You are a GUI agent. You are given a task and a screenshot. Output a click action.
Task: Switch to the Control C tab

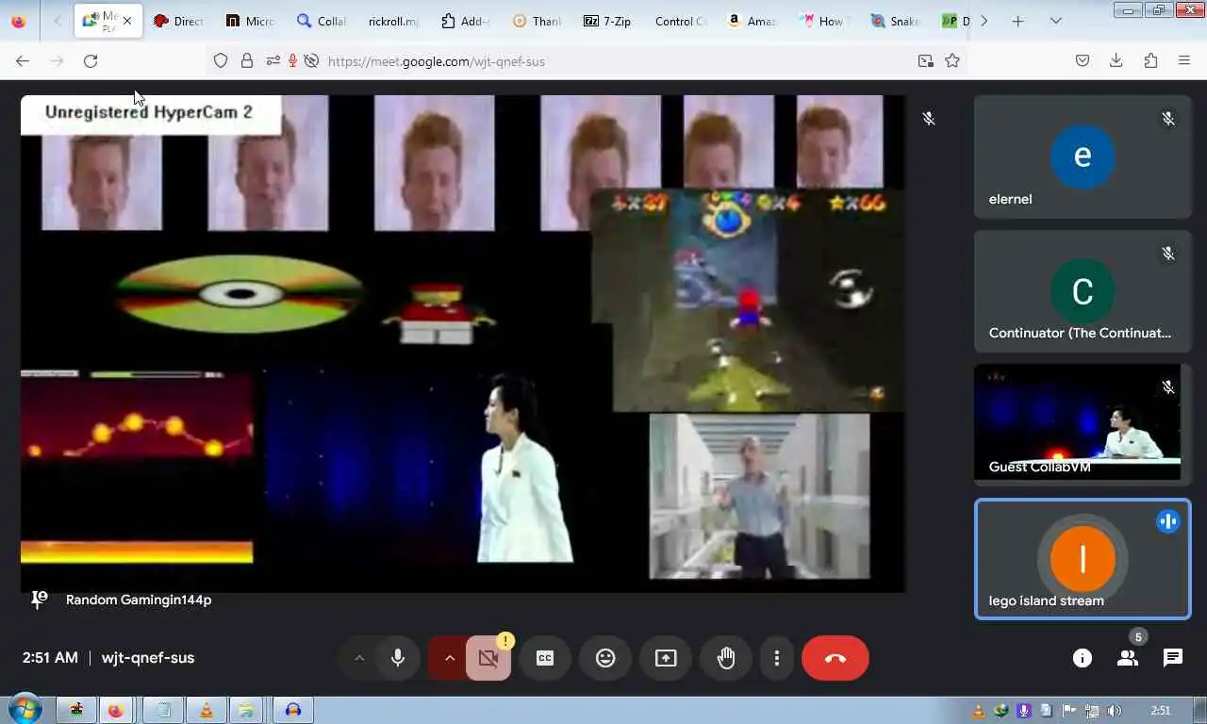[680, 21]
